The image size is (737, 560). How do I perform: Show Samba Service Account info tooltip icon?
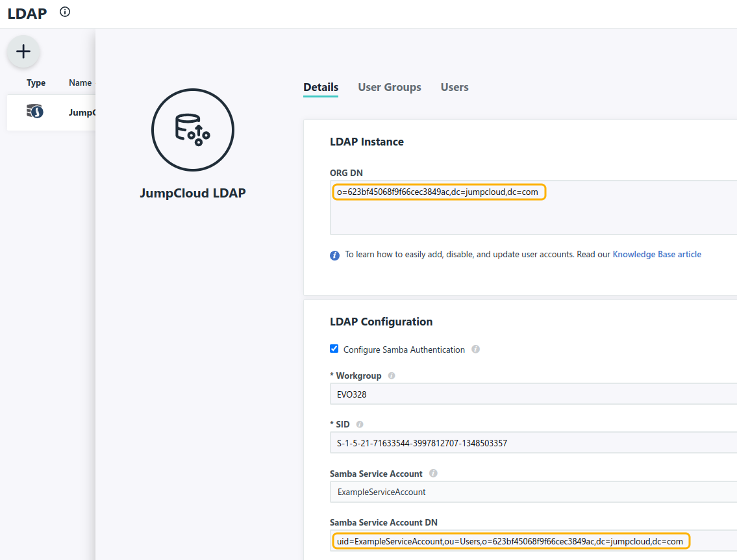tap(433, 474)
